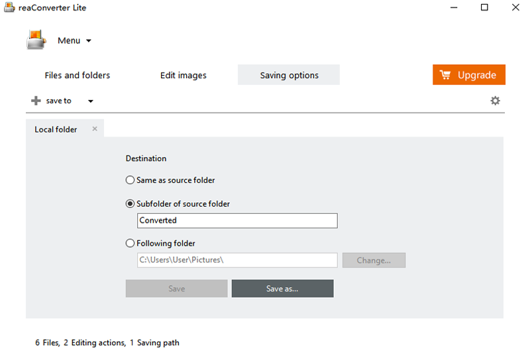
Task: Expand the save to dropdown arrow
Action: coord(91,101)
